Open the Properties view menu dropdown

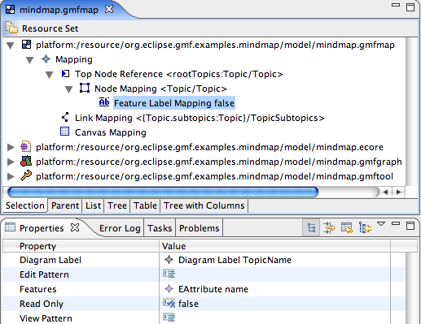click(381, 224)
